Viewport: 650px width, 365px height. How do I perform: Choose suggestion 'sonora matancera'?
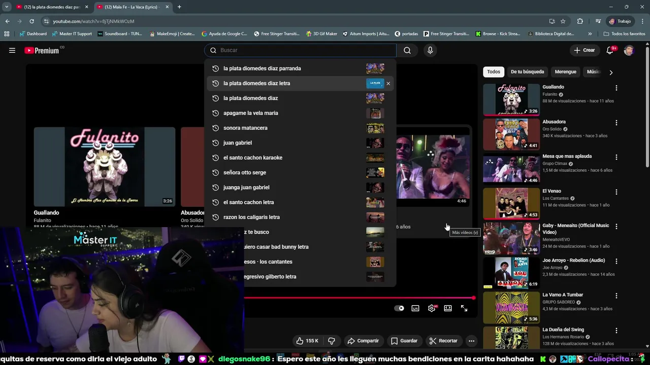[x=300, y=128]
